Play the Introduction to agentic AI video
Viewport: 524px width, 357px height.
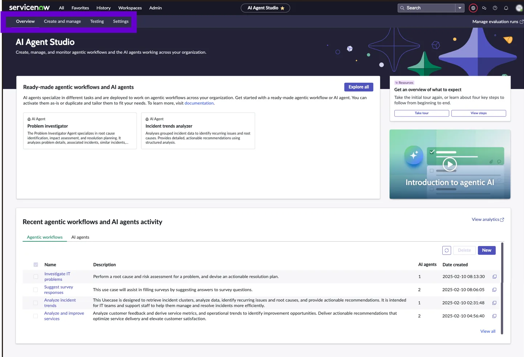[450, 164]
